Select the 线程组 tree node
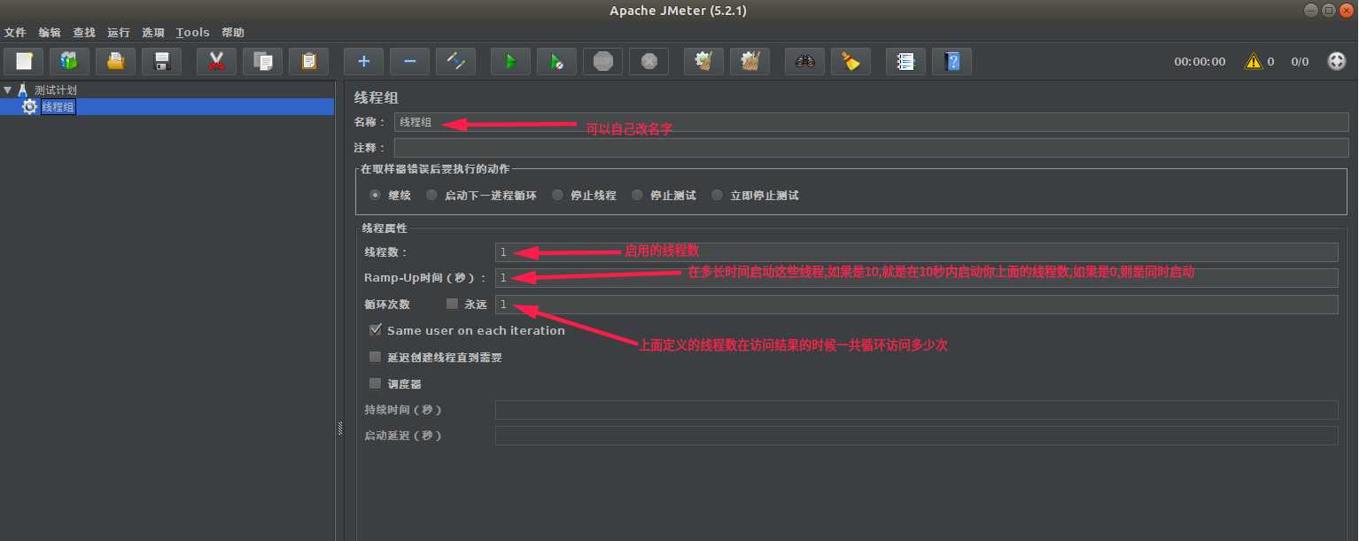1359x541 pixels. pos(58,106)
